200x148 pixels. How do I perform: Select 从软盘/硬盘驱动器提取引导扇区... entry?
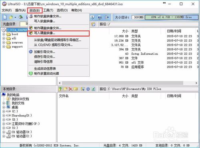coord(59,40)
